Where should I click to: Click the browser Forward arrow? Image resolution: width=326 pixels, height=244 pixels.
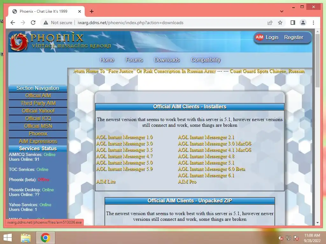coord(23,23)
